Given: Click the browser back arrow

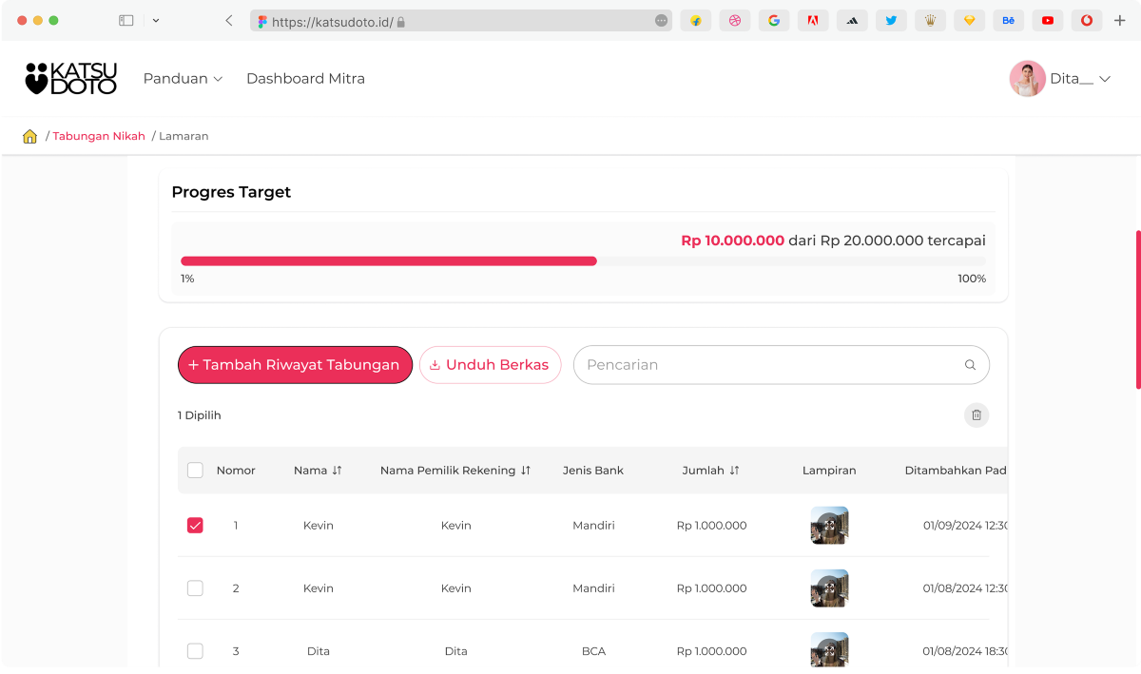Looking at the screenshot, I should pos(229,20).
